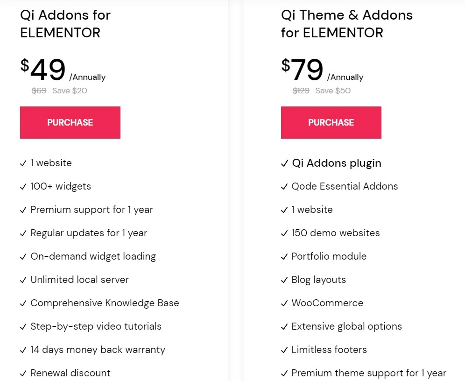
Task: Click checkmark icon beside 'Qi Addons plugin'
Action: pos(284,163)
